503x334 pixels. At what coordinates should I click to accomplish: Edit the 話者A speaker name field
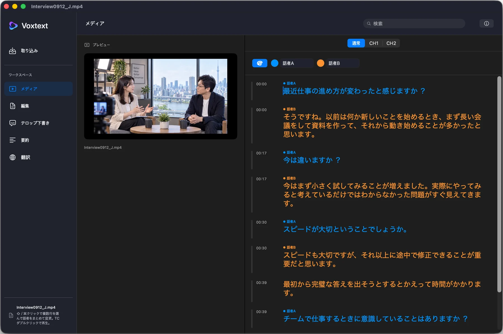click(296, 63)
